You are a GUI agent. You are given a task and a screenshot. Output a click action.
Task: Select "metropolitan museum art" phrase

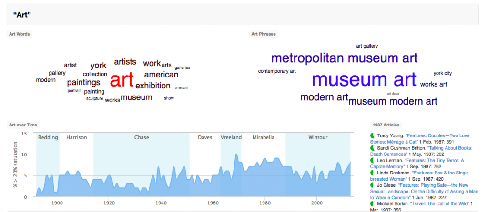(344, 58)
